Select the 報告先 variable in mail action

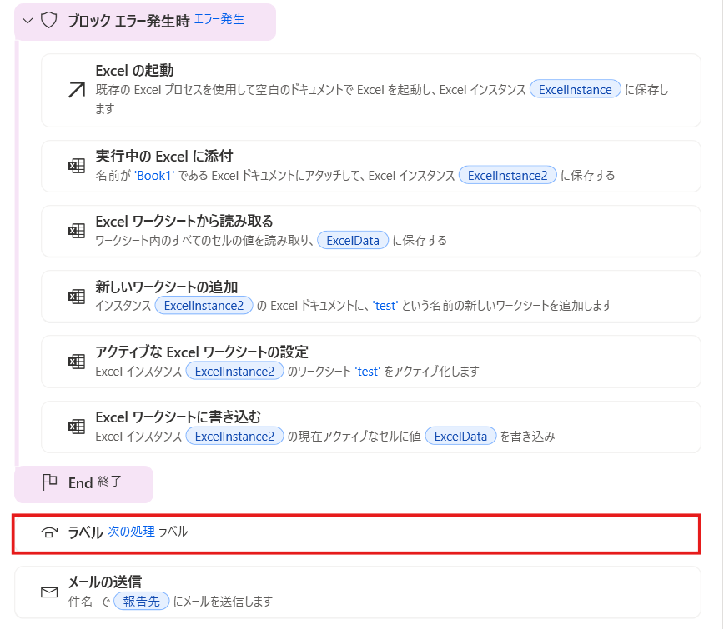tap(142, 601)
